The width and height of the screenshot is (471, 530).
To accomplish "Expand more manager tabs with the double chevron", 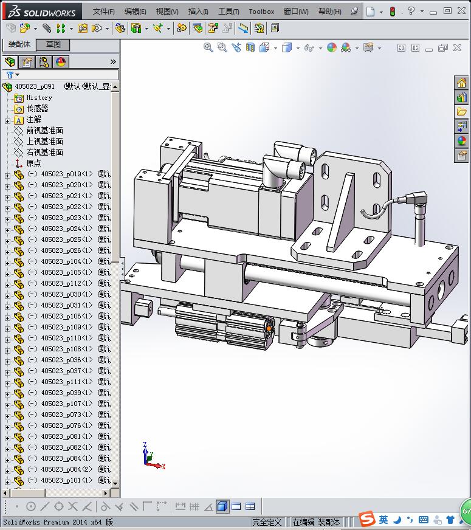I will pos(113,61).
